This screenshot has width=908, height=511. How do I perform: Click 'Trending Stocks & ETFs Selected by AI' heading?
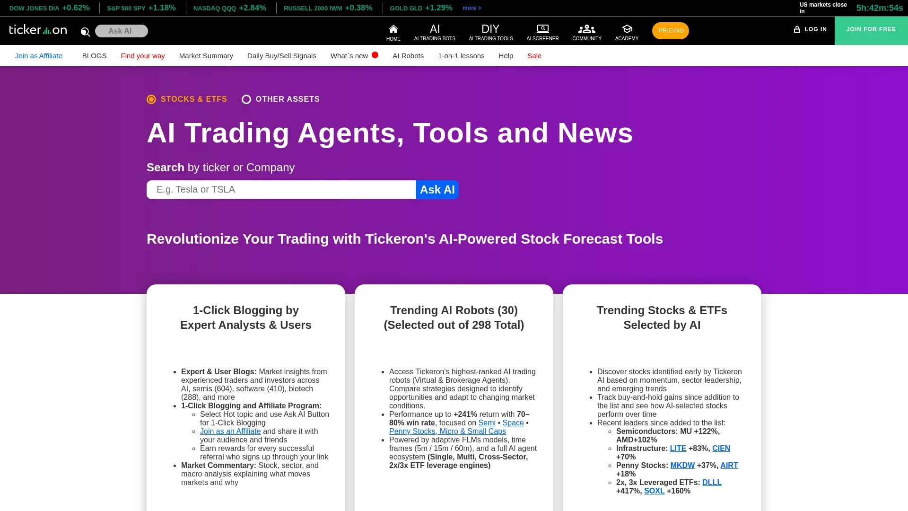662,317
